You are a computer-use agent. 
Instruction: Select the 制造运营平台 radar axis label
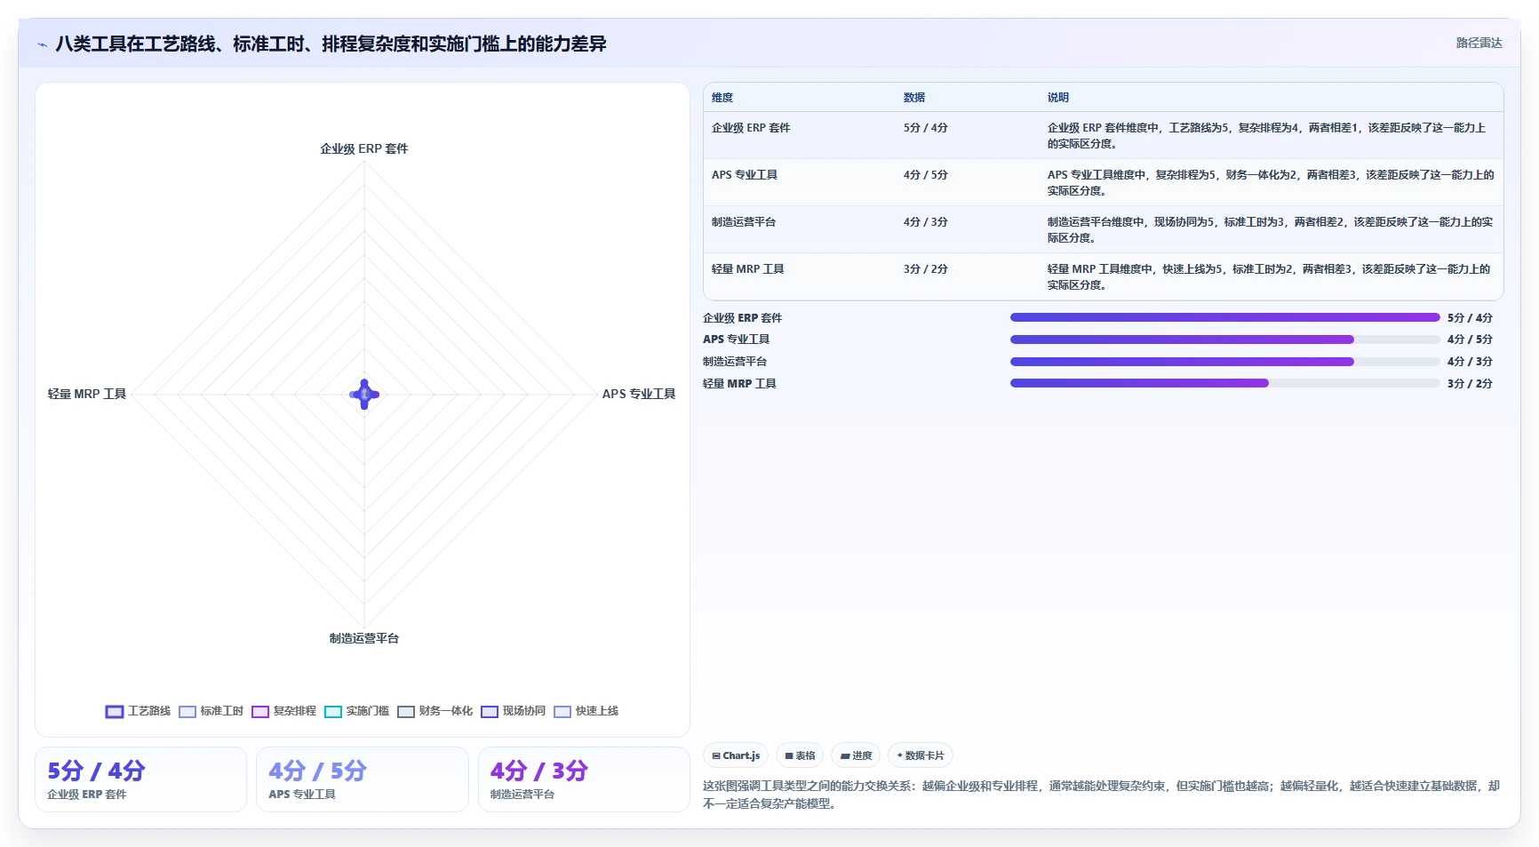(x=364, y=638)
